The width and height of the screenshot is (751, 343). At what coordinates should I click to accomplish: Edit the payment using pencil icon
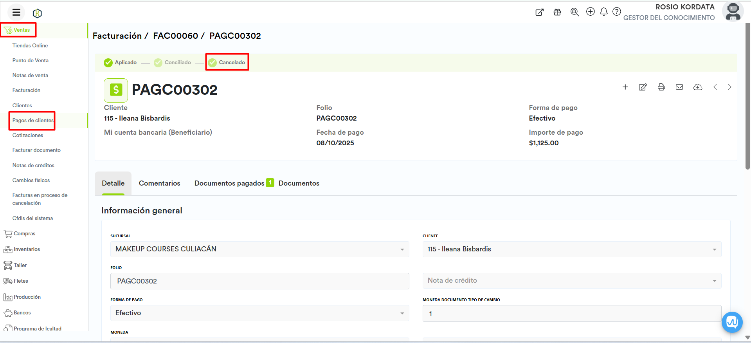tap(643, 87)
